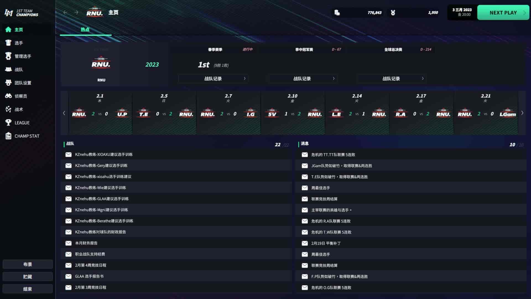Viewport: 531px width, 299px height.
Task: Click the 战队 team icon in sidebar
Action: click(9, 69)
